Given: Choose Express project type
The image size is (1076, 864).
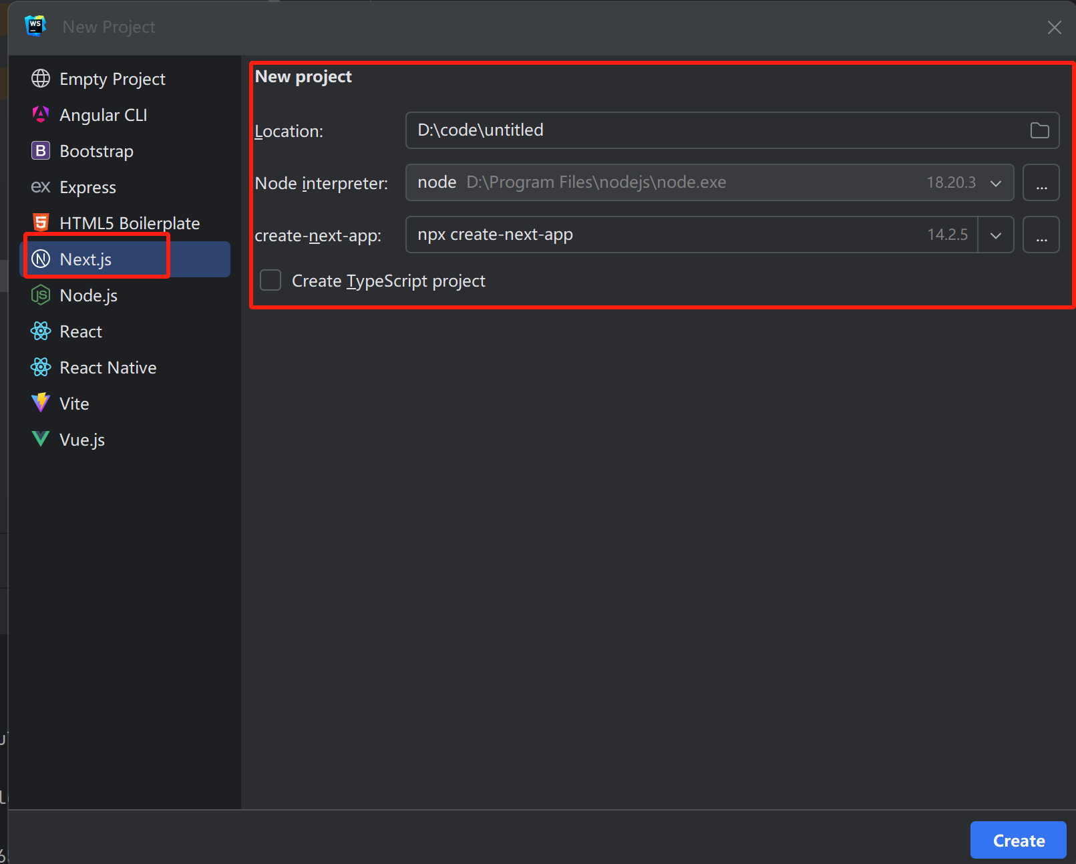Looking at the screenshot, I should click(x=125, y=187).
